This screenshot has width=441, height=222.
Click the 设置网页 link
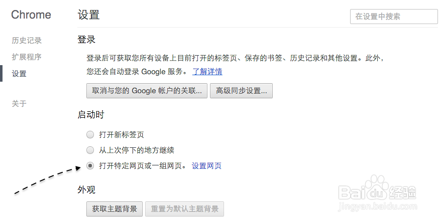[206, 166]
